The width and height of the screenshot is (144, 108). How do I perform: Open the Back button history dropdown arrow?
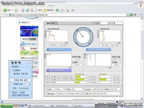click(x=12, y=10)
